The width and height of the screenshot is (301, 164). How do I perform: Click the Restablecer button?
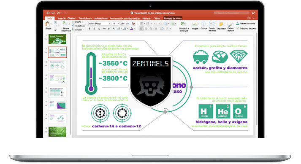pos(79,26)
